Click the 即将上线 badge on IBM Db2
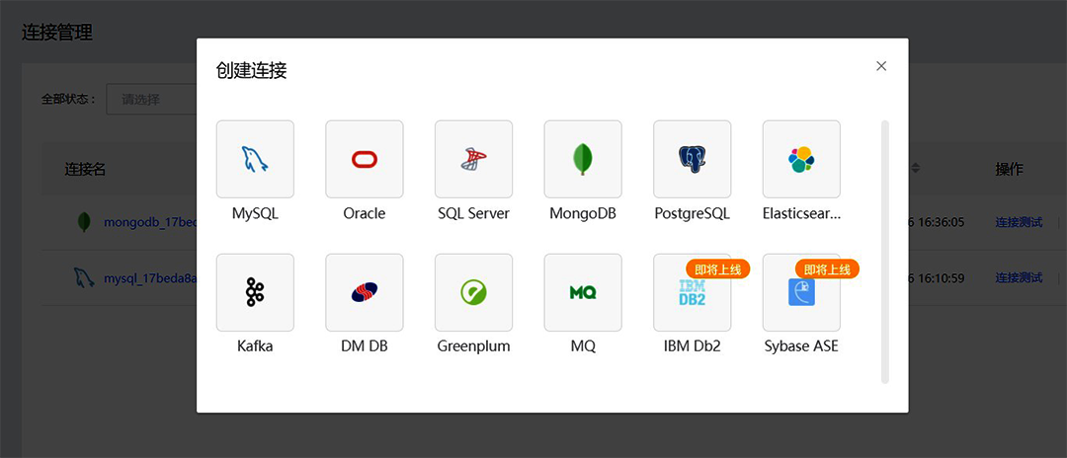 [x=718, y=269]
